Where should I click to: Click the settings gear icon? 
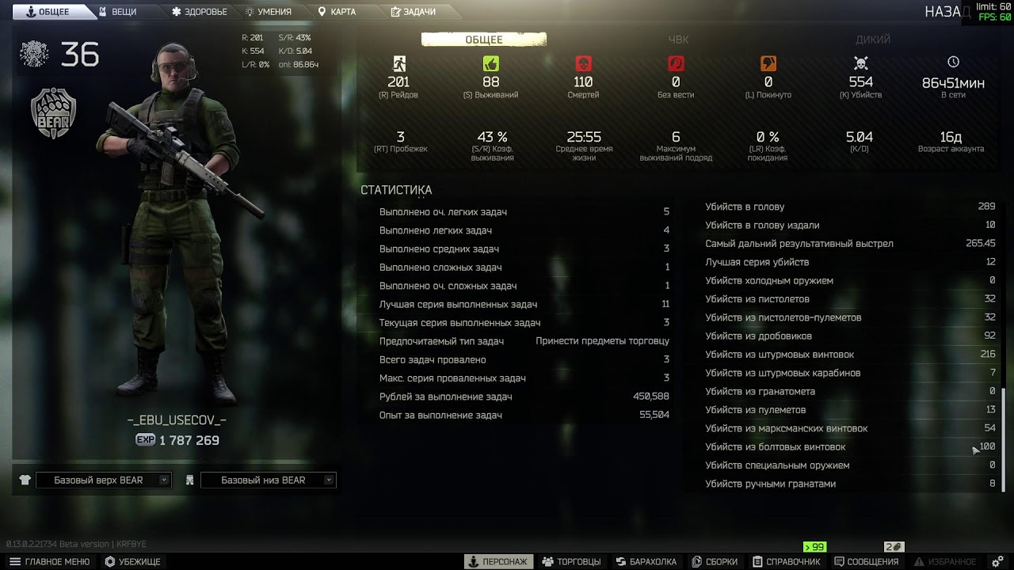pyautogui.click(x=997, y=561)
